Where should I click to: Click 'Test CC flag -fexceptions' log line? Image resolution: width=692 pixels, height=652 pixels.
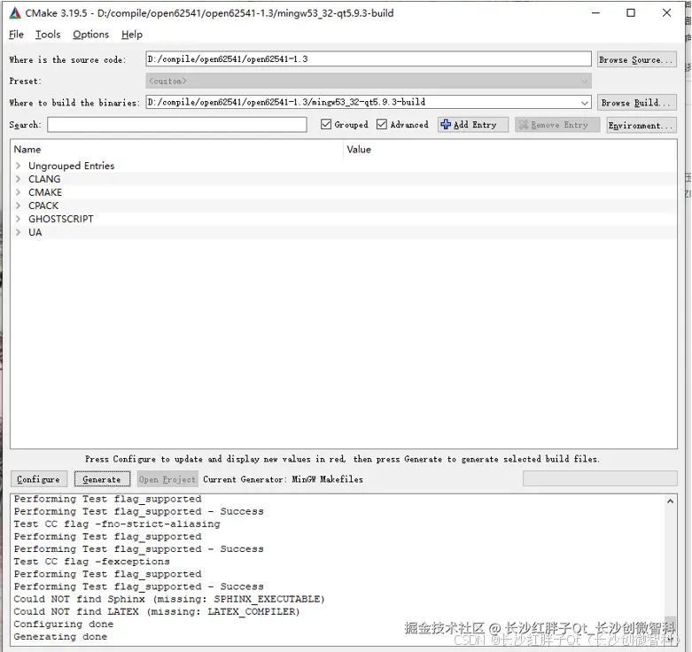[x=92, y=562]
